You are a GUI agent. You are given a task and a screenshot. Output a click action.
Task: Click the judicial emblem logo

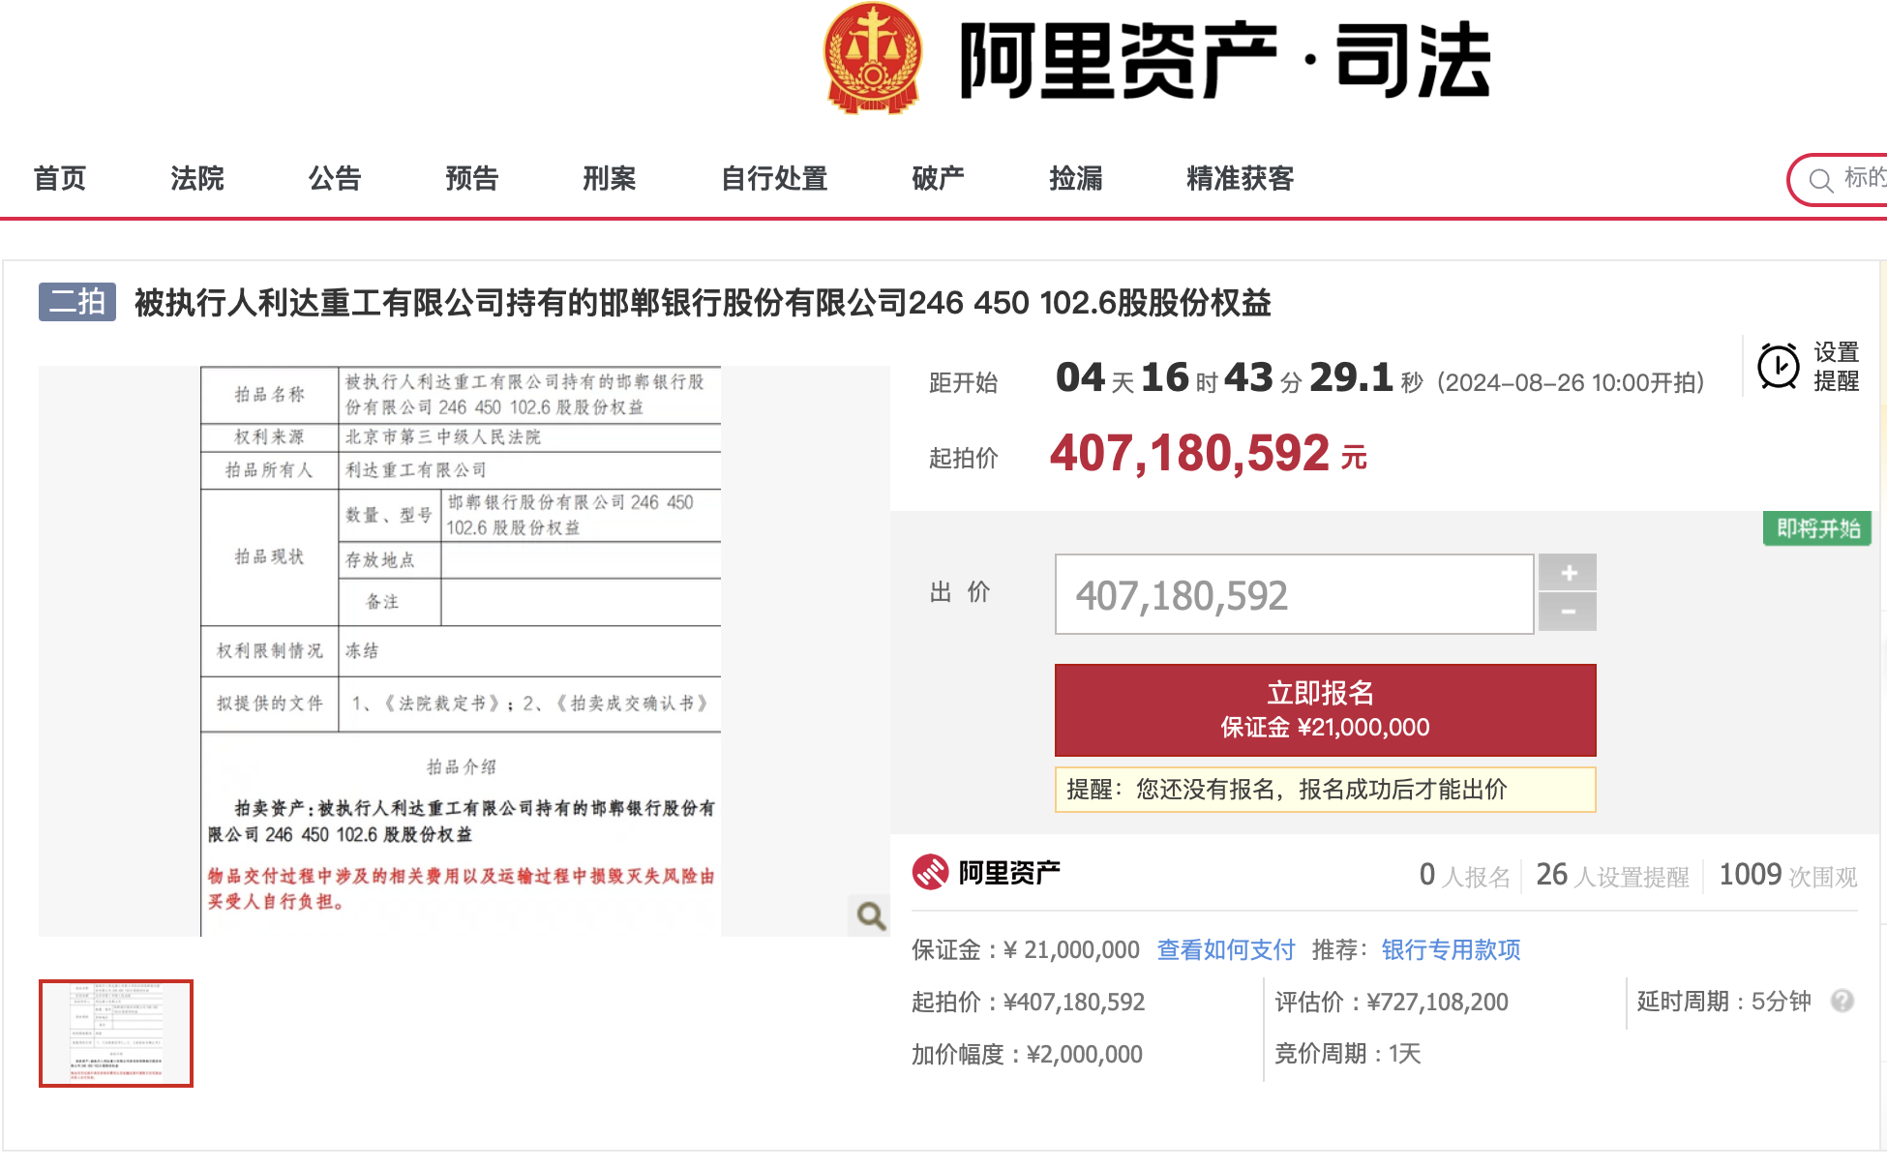(x=872, y=58)
